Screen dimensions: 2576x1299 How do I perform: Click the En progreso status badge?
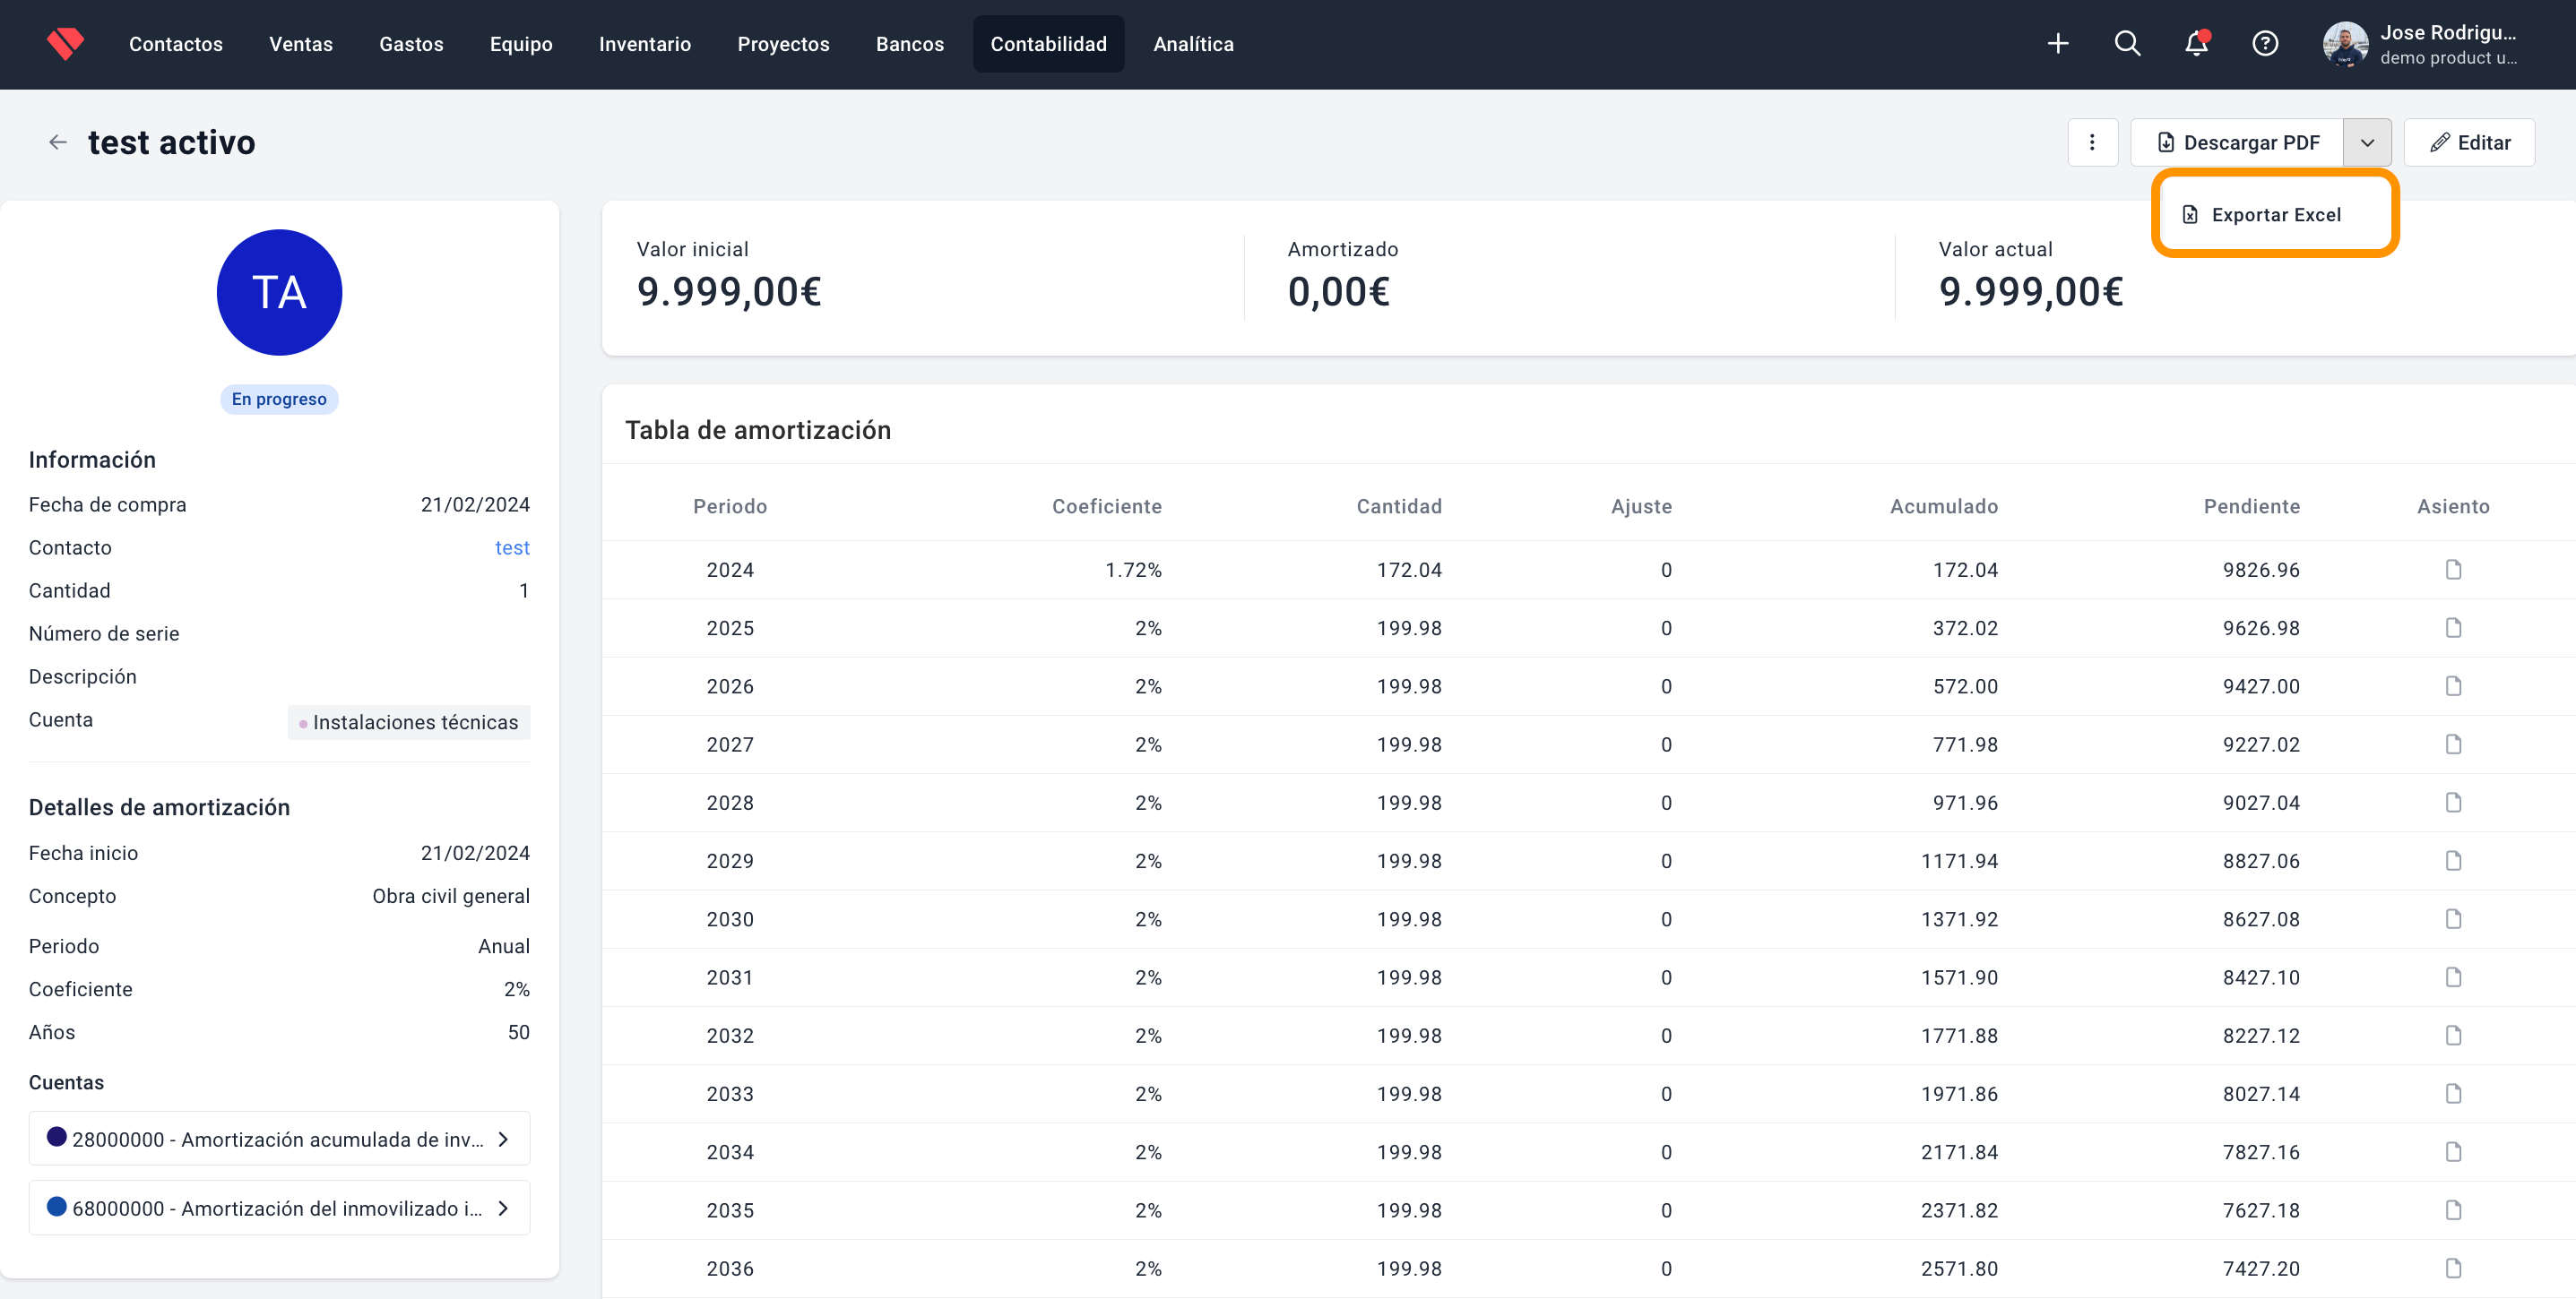[279, 399]
